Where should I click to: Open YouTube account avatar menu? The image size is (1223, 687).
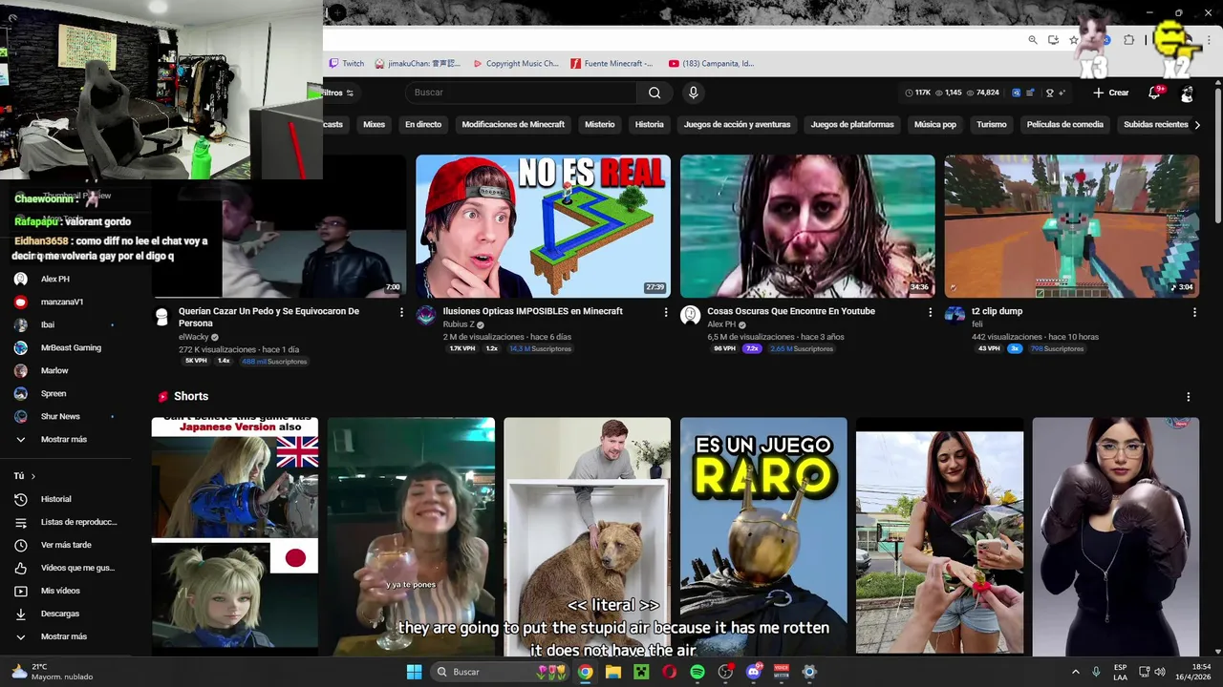[1187, 93]
